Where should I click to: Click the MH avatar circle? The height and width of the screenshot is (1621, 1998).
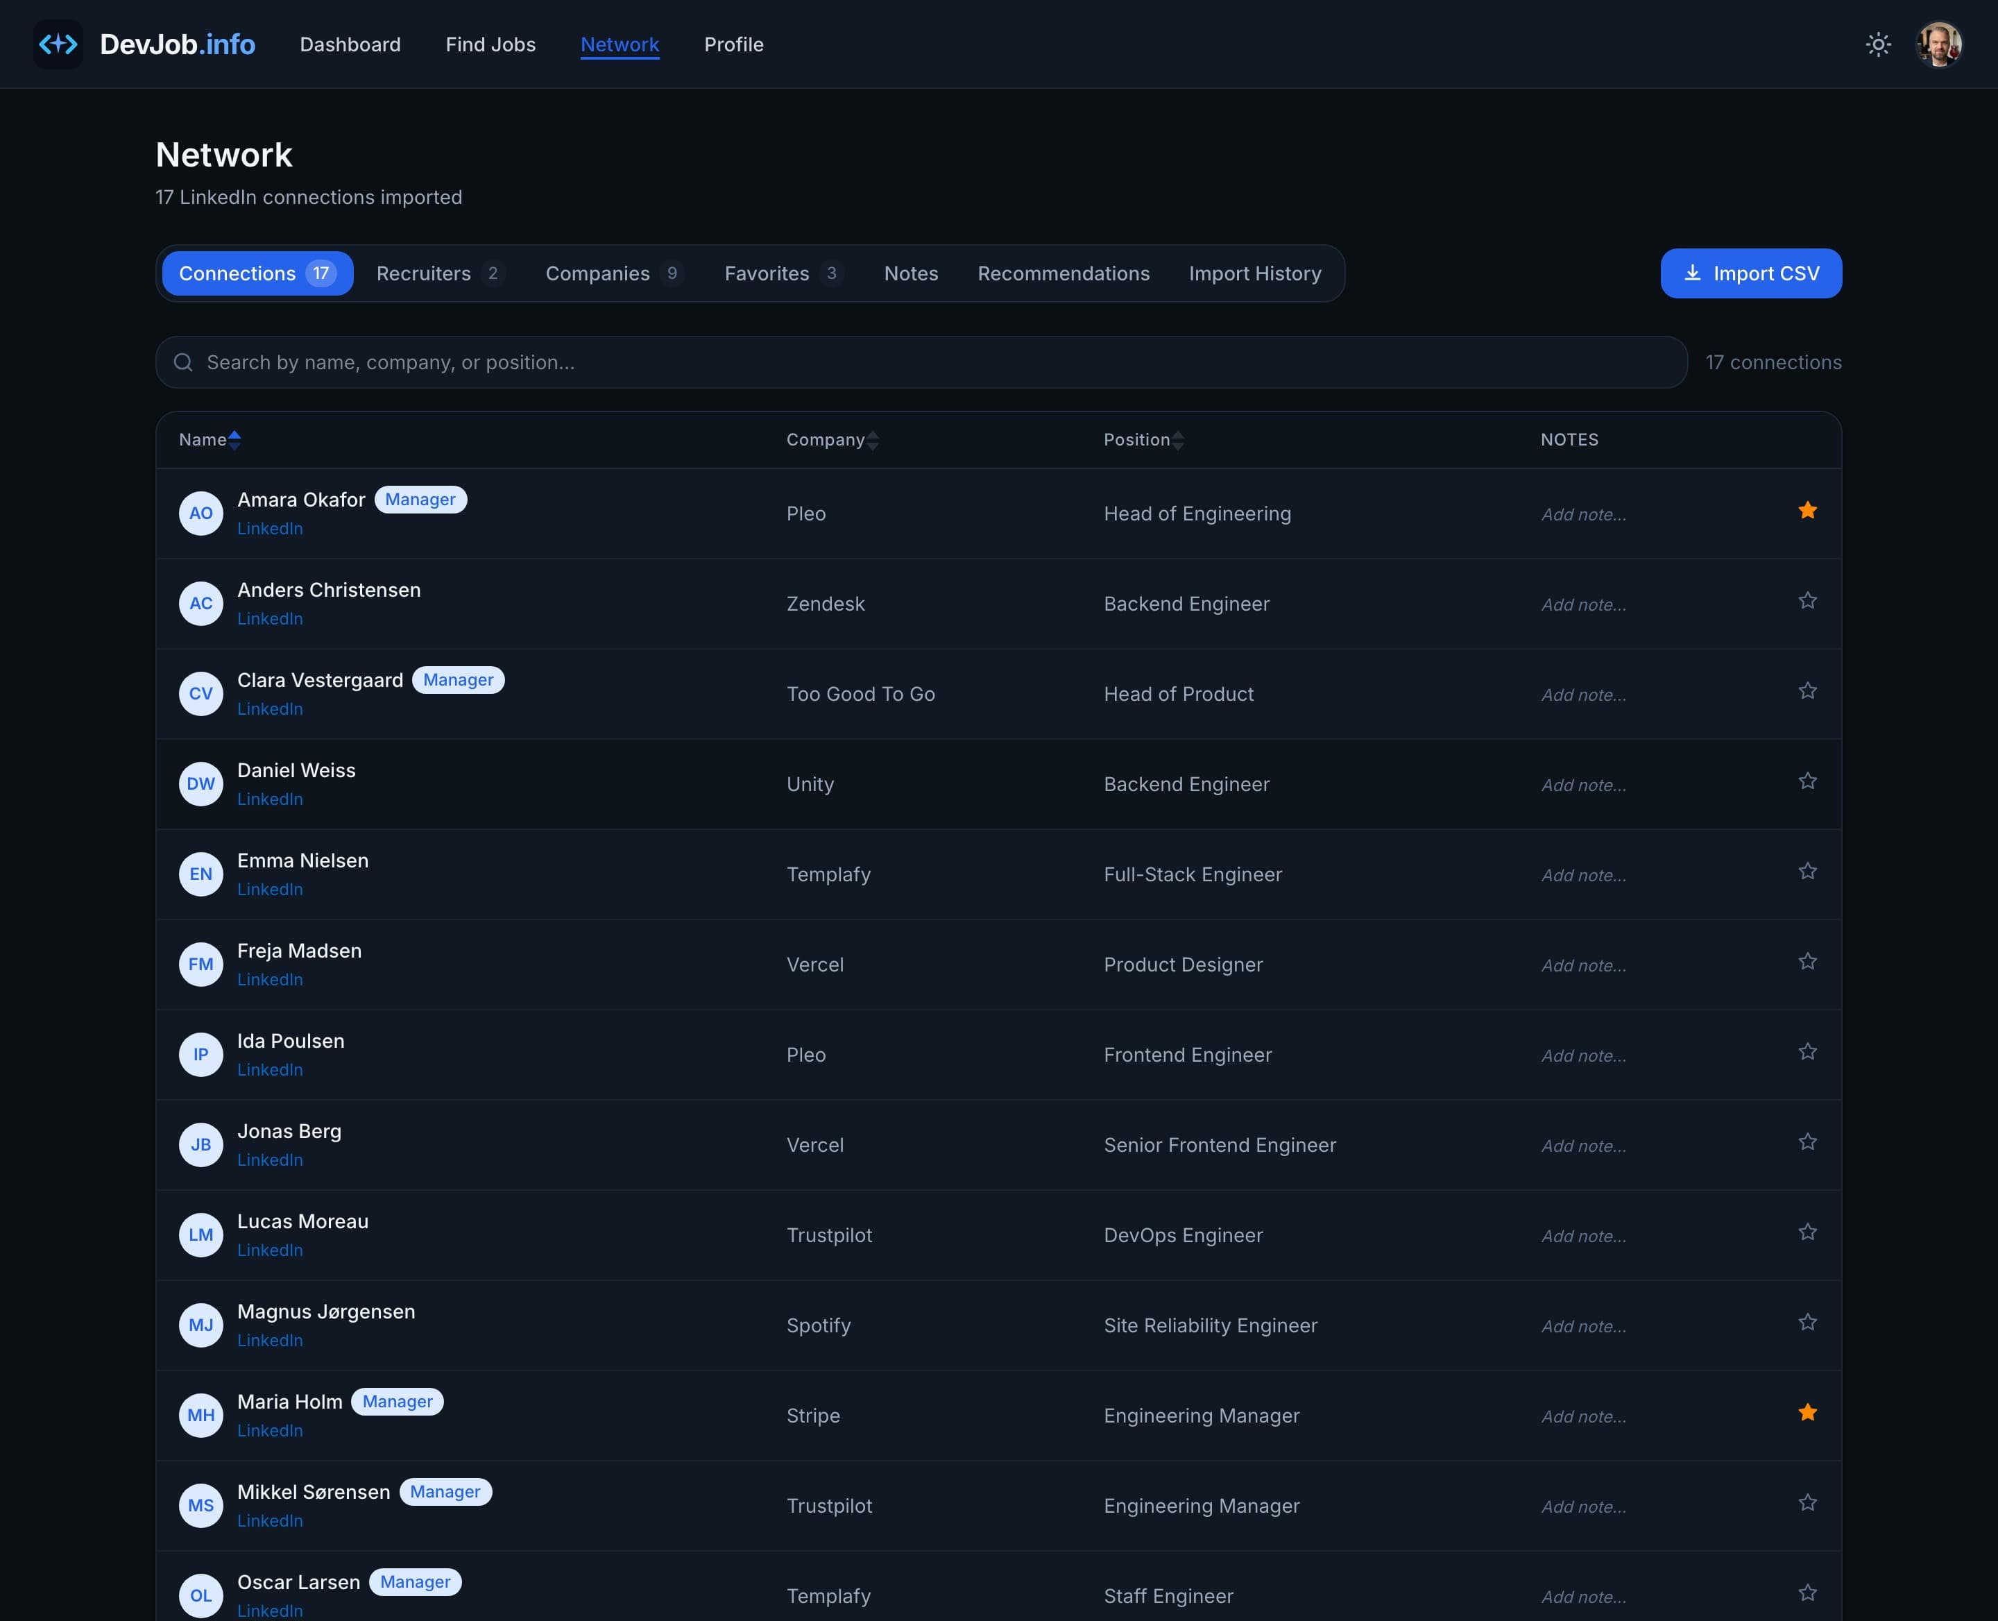pos(200,1416)
